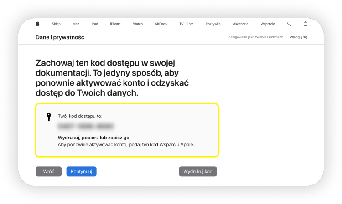Image resolution: width=342 pixels, height=204 pixels.
Task: Open the AirPods menu item
Action: coord(161,24)
